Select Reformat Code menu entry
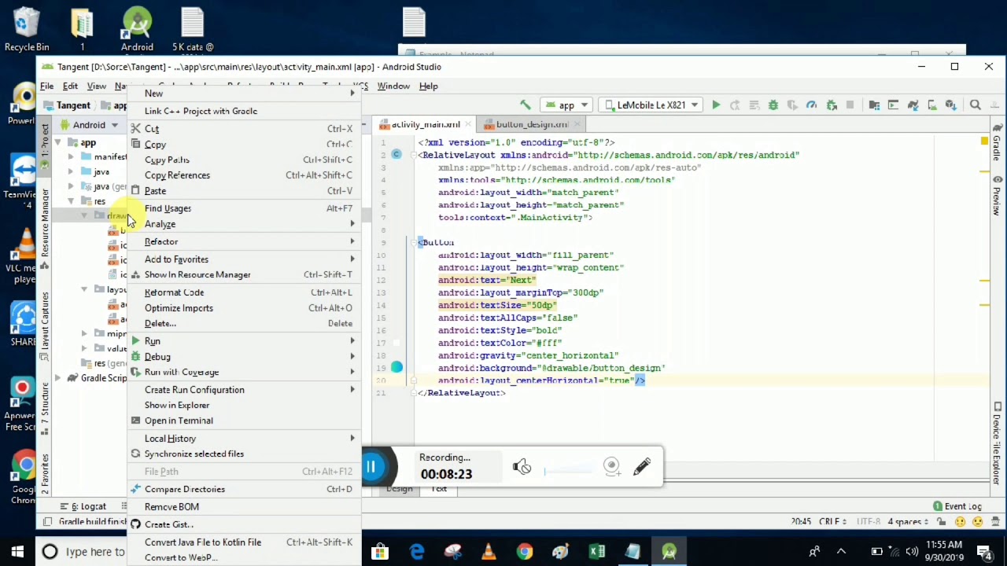 pos(244,292)
